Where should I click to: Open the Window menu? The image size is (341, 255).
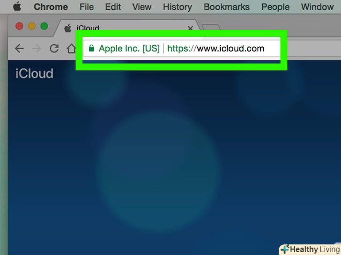pyautogui.click(x=317, y=7)
